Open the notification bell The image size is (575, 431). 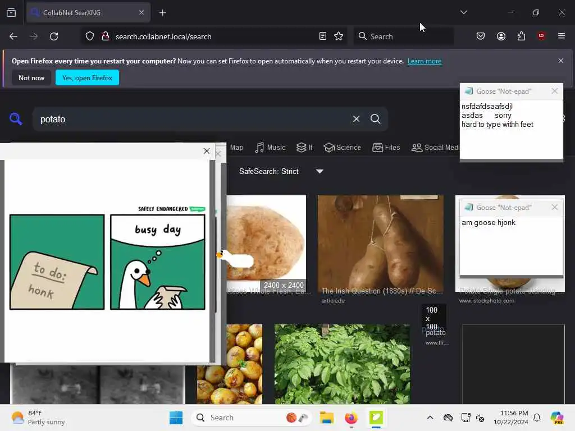[x=536, y=418]
